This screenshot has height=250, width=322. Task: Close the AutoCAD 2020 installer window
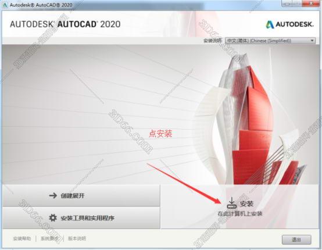click(312, 3)
